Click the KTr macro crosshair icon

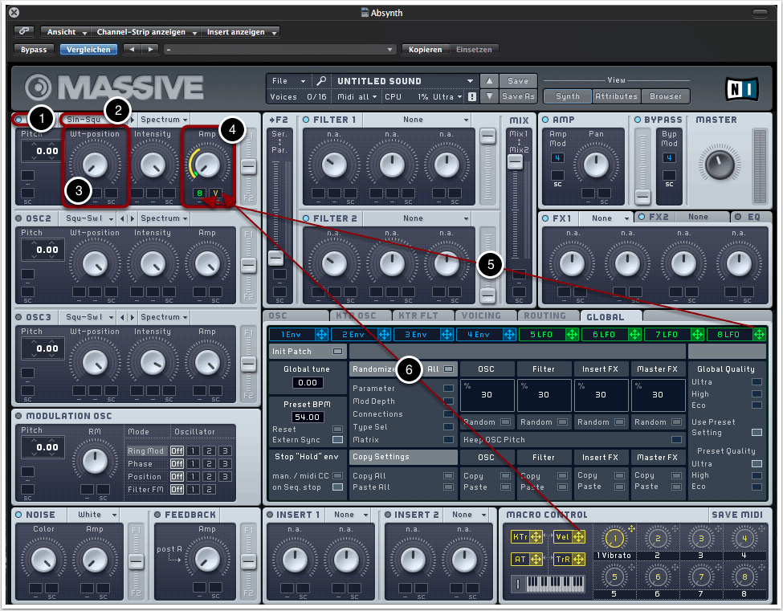537,537
